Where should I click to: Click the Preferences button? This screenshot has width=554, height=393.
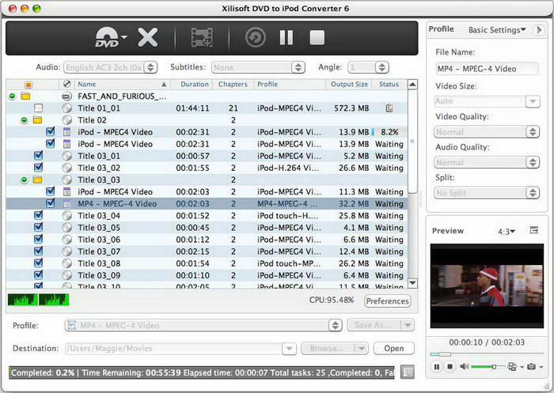coord(388,301)
